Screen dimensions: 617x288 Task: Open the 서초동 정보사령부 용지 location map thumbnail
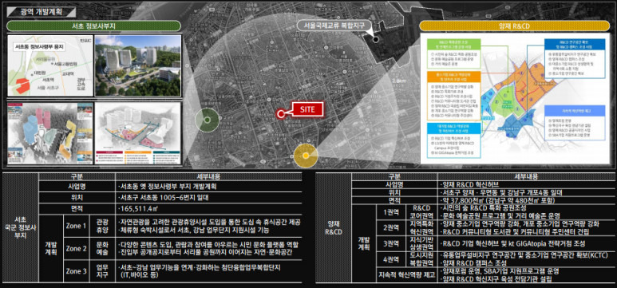pos(49,65)
